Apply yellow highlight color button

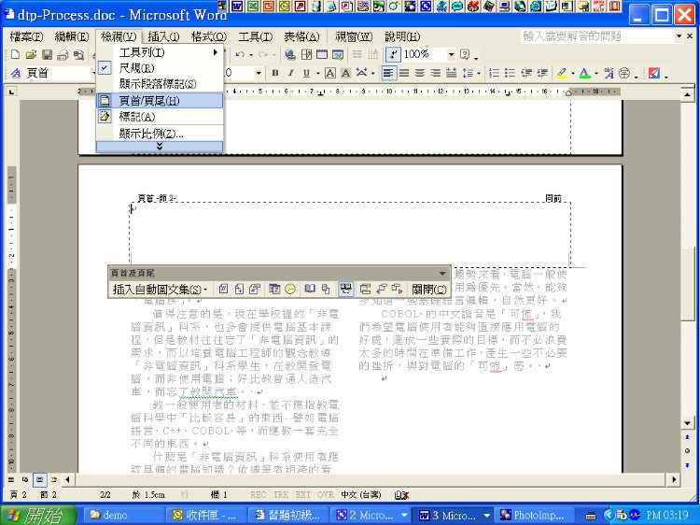tap(562, 73)
